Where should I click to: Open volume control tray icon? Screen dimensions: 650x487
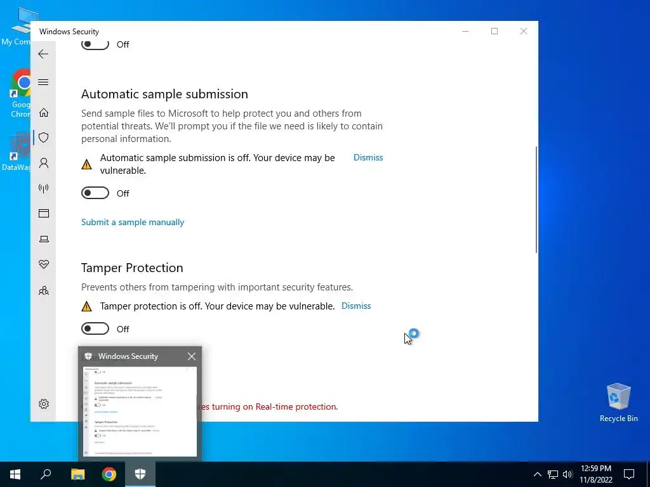point(567,474)
